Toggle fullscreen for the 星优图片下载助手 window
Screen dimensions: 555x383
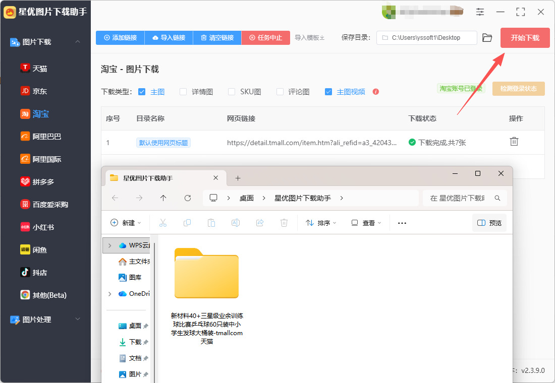[x=521, y=12]
